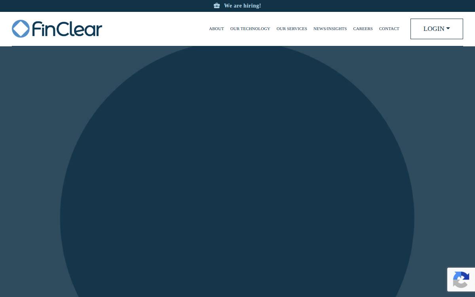Open the ABOUT menu item
This screenshot has height=297, width=475.
coord(217,29)
